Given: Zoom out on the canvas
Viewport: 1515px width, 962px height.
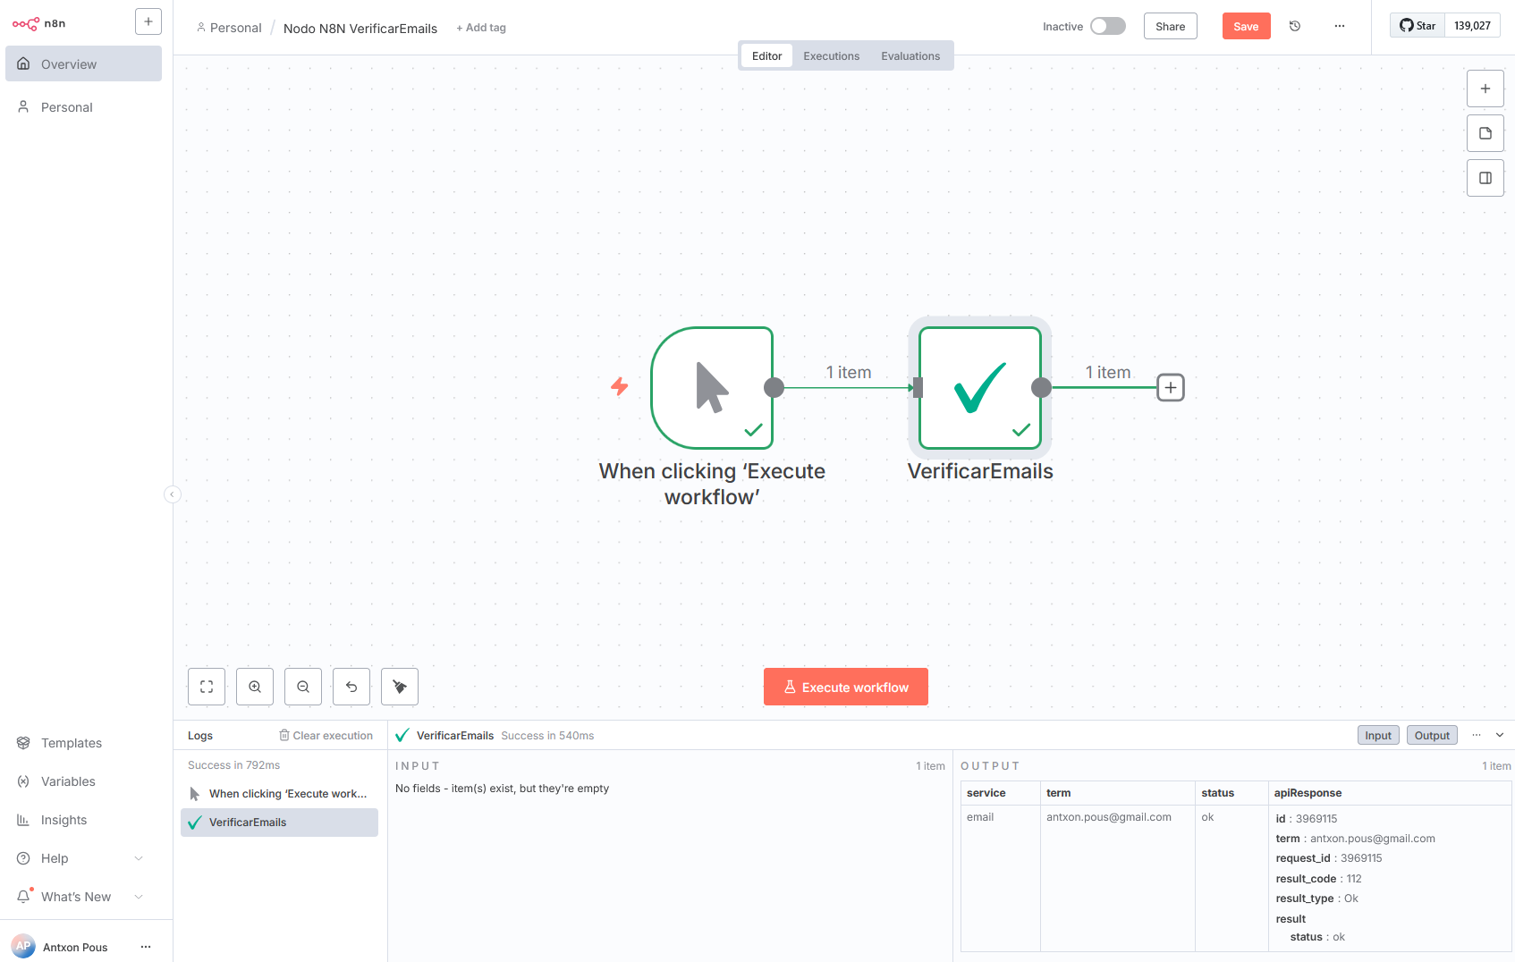Looking at the screenshot, I should (303, 687).
